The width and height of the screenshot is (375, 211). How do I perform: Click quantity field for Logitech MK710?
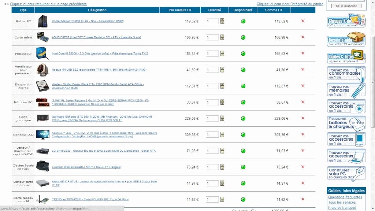click(x=212, y=167)
